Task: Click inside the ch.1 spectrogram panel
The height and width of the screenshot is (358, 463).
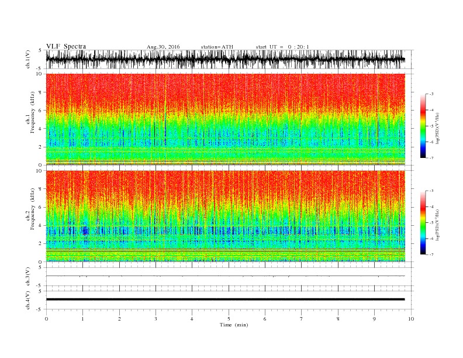Action: point(225,119)
